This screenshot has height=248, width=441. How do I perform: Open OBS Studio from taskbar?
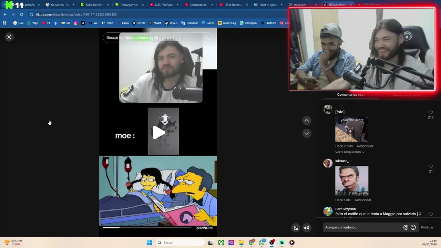(x=272, y=242)
